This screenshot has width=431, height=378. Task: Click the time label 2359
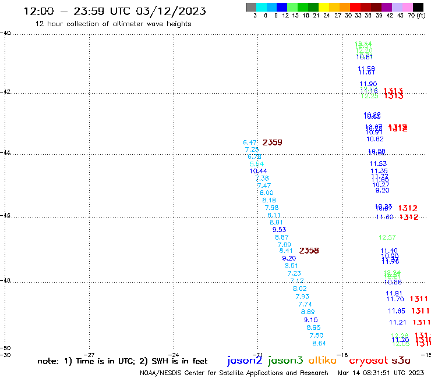(272, 142)
